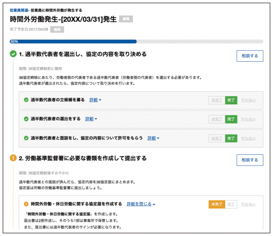Image resolution: width=273 pixels, height=236 pixels.
Task: Edit the 完了予定日 date with 編集
Action: point(57,29)
